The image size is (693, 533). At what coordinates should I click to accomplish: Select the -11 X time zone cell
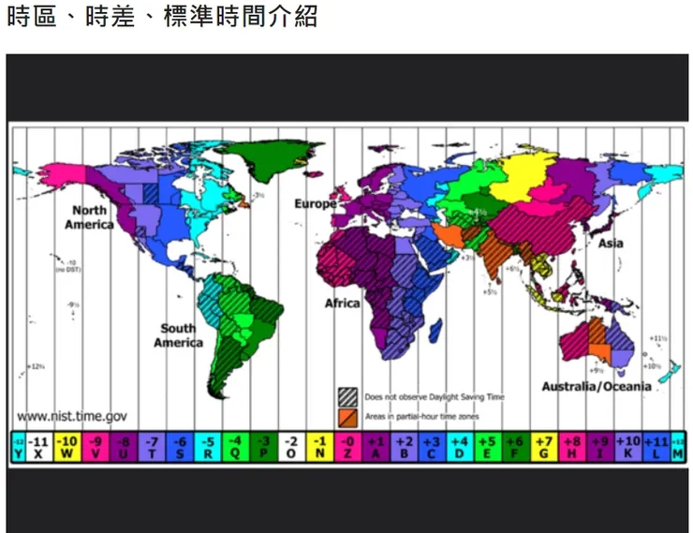coord(39,447)
